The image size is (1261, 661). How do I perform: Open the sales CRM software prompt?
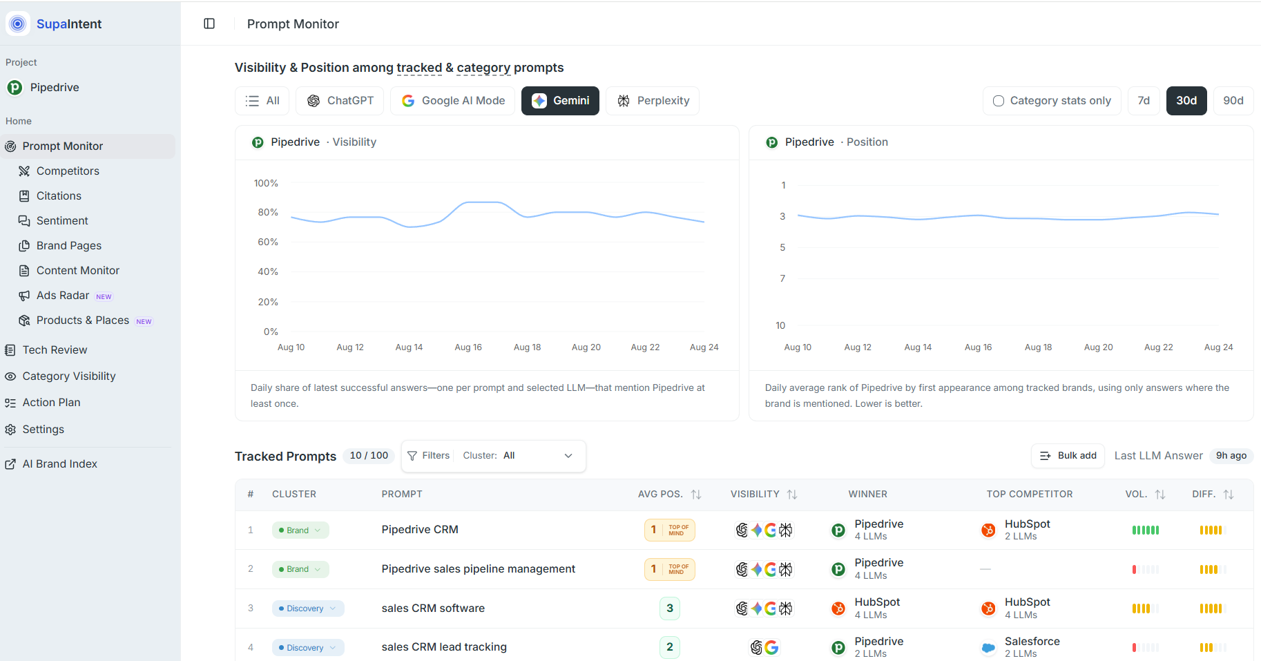(x=433, y=609)
